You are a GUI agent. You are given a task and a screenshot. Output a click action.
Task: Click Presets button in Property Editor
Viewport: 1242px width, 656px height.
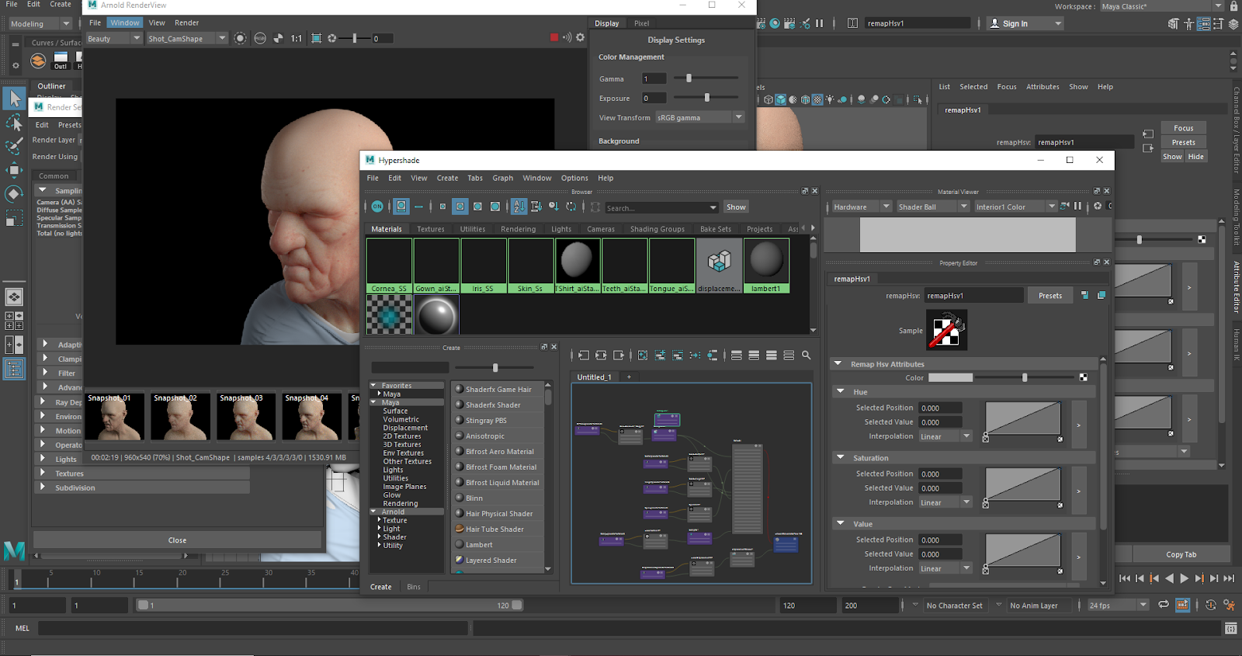click(x=1050, y=295)
